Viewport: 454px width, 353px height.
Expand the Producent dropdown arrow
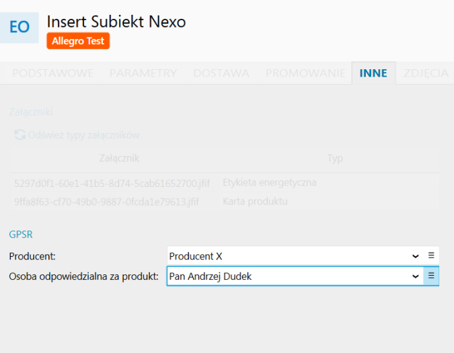(416, 256)
